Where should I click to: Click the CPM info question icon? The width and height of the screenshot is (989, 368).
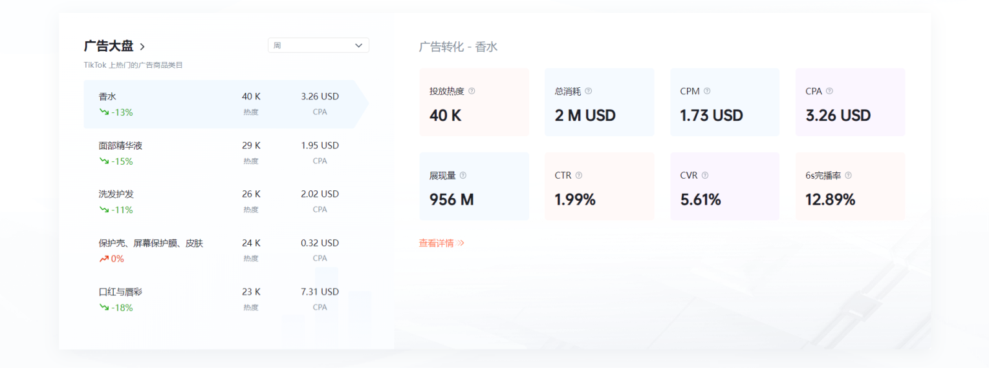[707, 91]
